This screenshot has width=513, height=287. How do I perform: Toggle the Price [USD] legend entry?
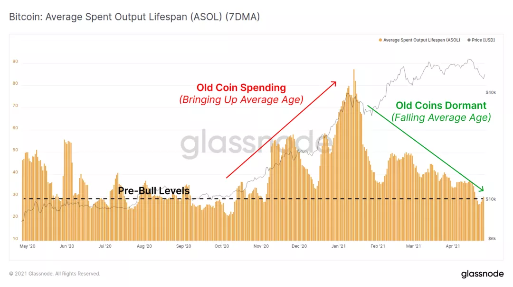(481, 40)
